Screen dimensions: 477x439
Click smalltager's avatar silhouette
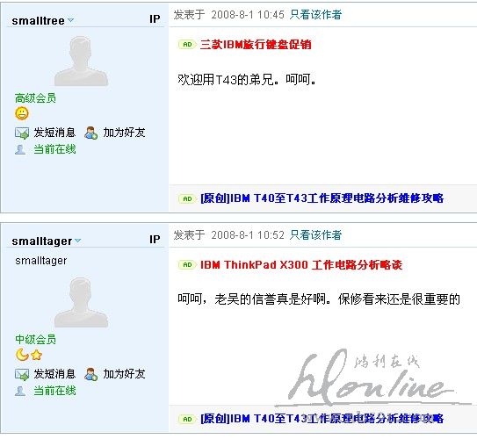coord(81,302)
